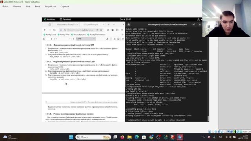
Task: Show more bookmarks chevron
Action: point(122,34)
